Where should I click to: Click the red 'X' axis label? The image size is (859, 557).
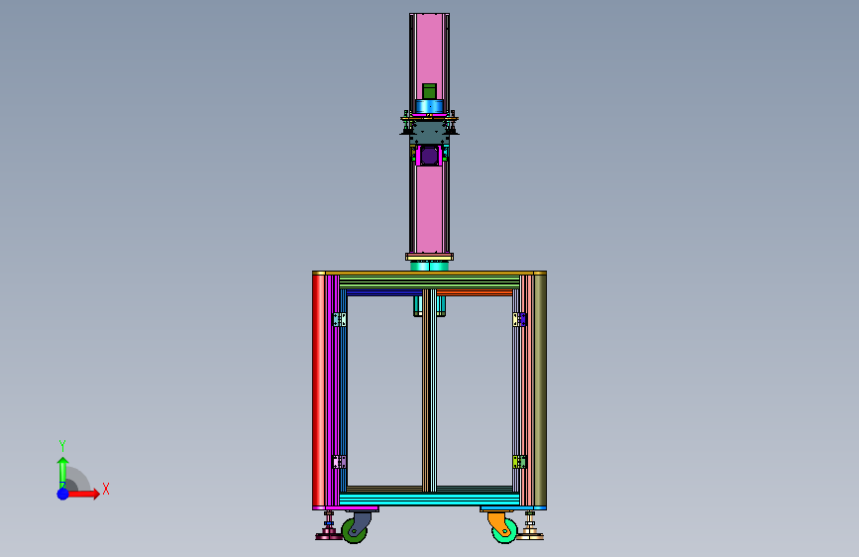(x=106, y=489)
